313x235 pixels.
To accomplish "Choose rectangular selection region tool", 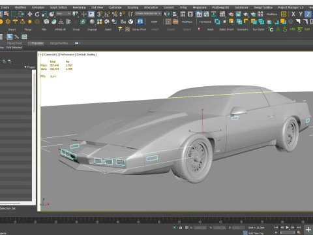I will (x=14, y=14).
